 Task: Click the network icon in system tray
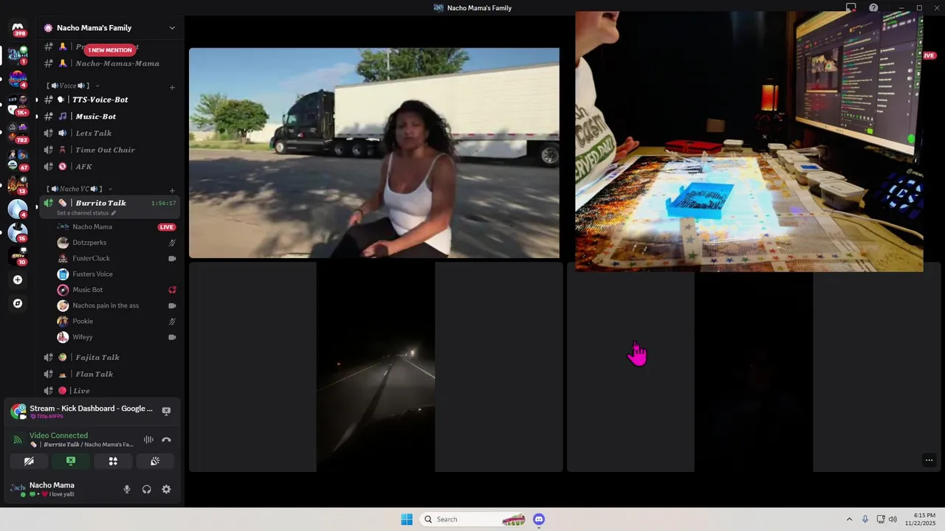880,519
